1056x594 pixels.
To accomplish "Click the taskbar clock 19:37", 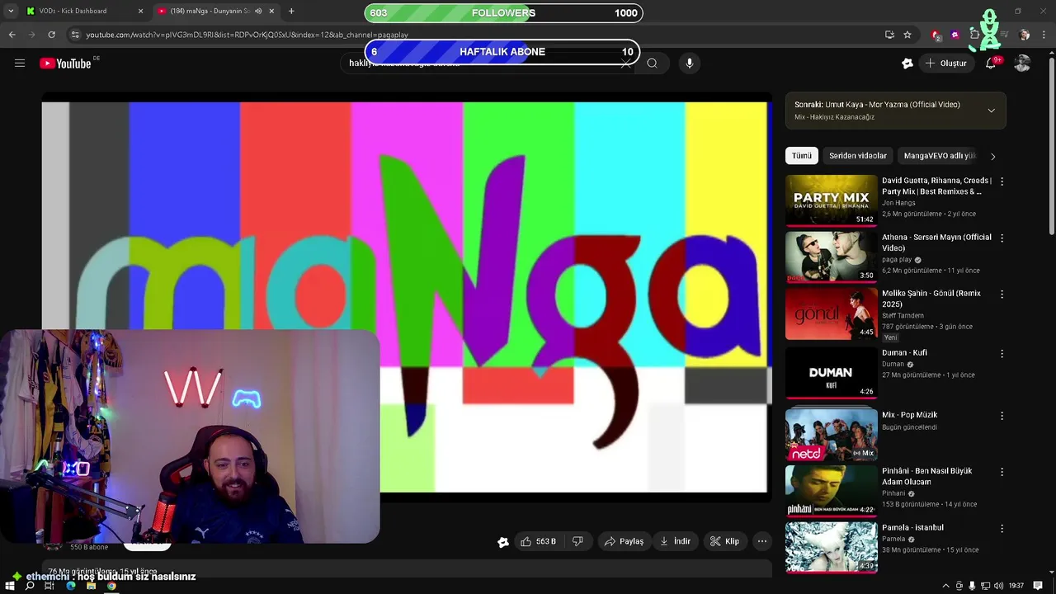I will coord(1016,586).
